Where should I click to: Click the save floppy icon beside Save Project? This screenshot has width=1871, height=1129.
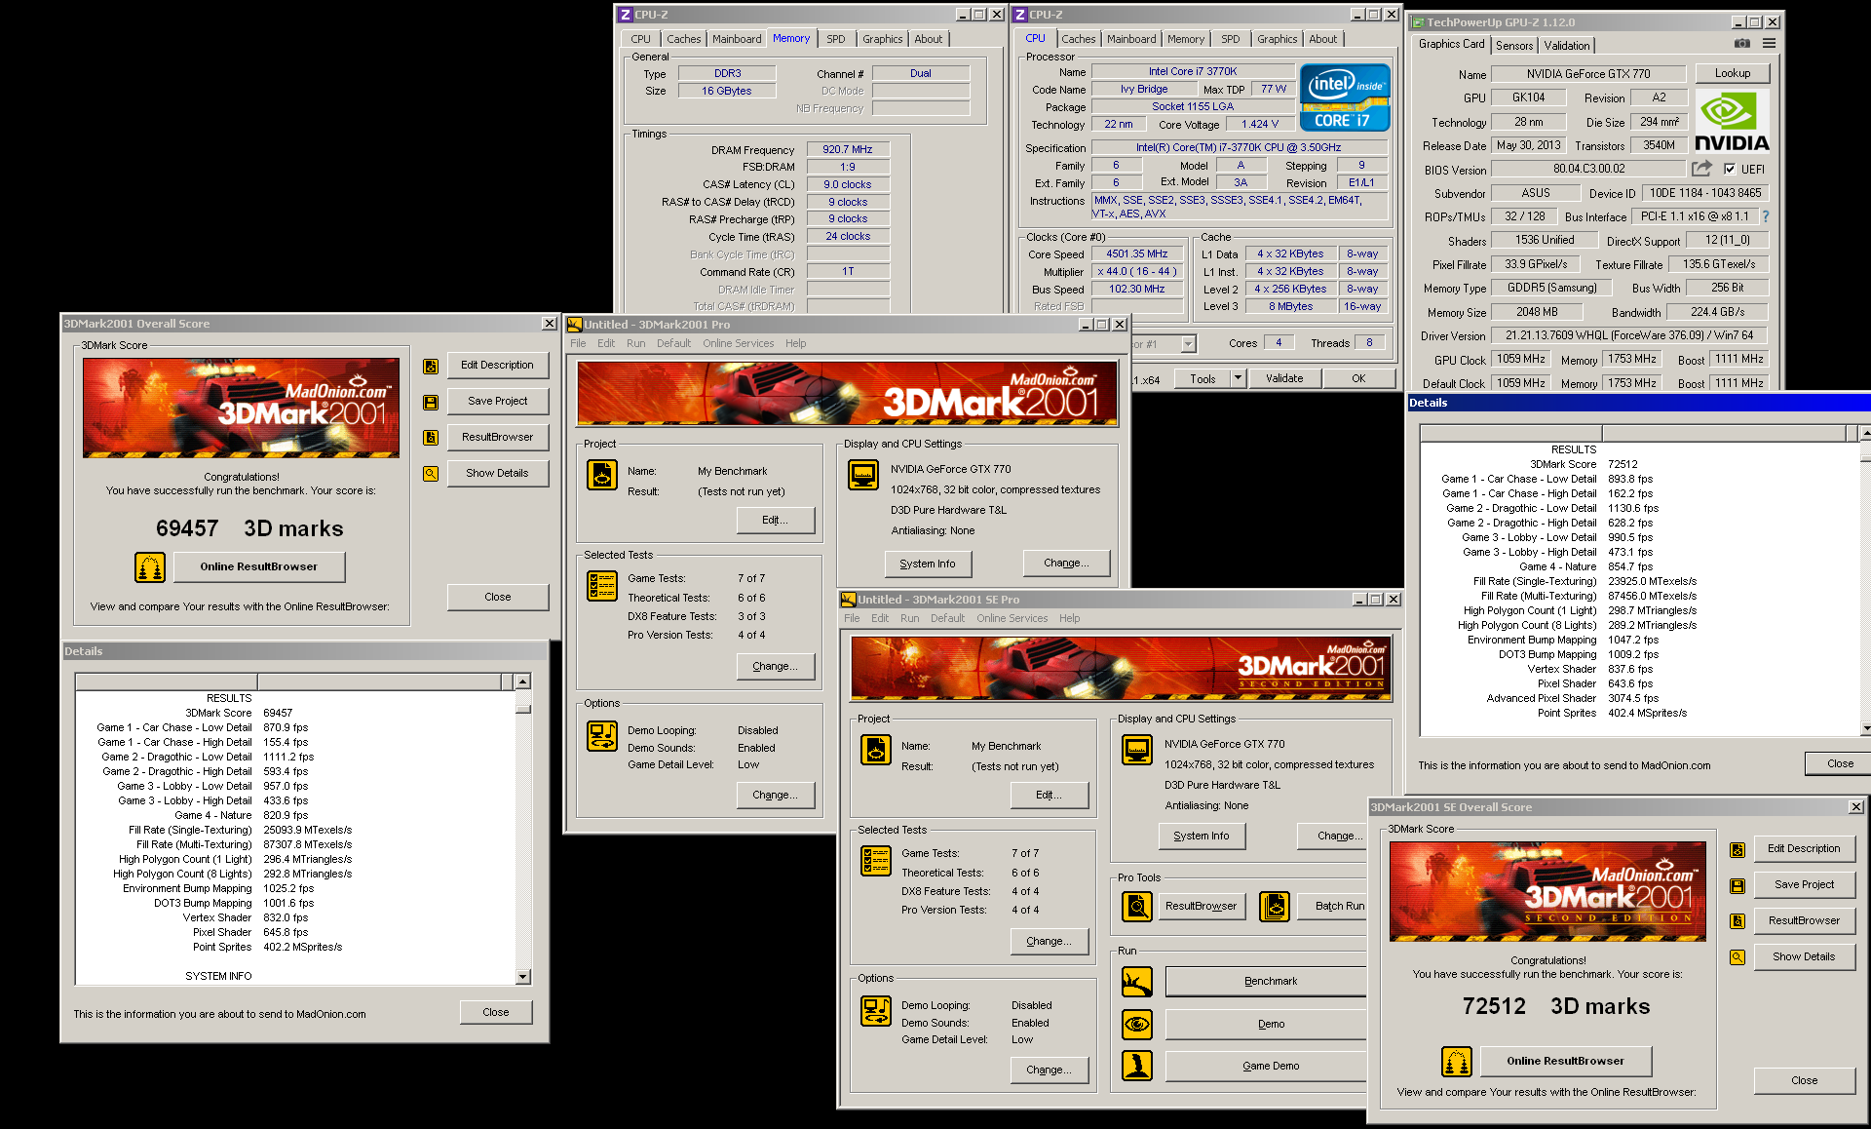[x=430, y=402]
